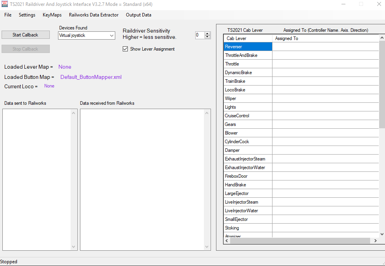Decrease Raildriver Sensitivity with the down arrow
Viewport: 385px width, 266px height.
208,37
